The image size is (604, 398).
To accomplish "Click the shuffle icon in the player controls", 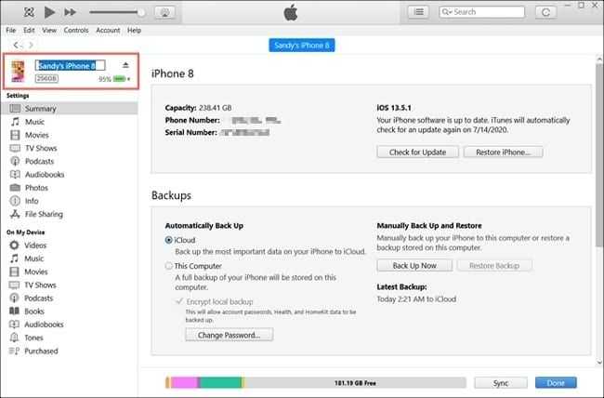I will (29, 12).
